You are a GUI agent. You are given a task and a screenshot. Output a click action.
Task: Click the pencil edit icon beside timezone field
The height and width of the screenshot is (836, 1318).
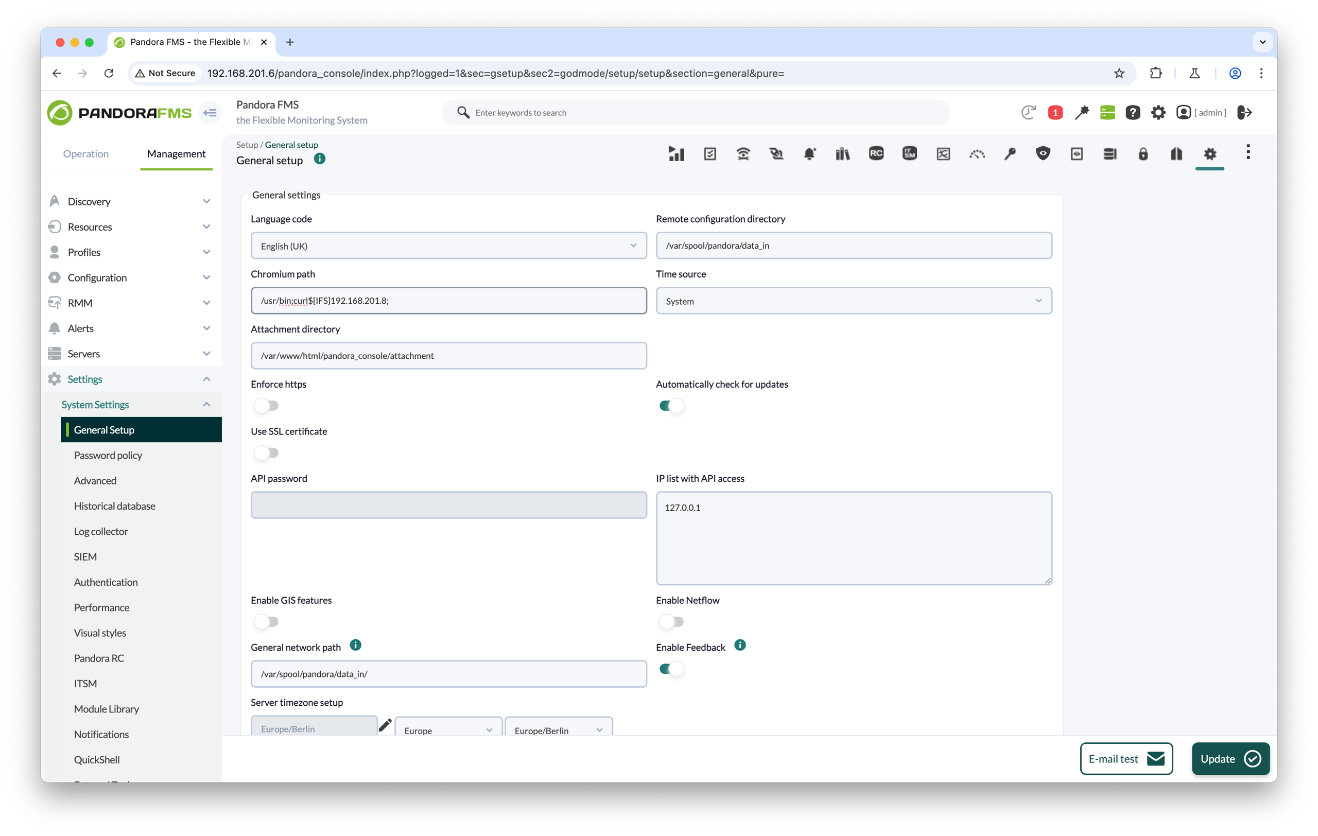[x=385, y=725]
